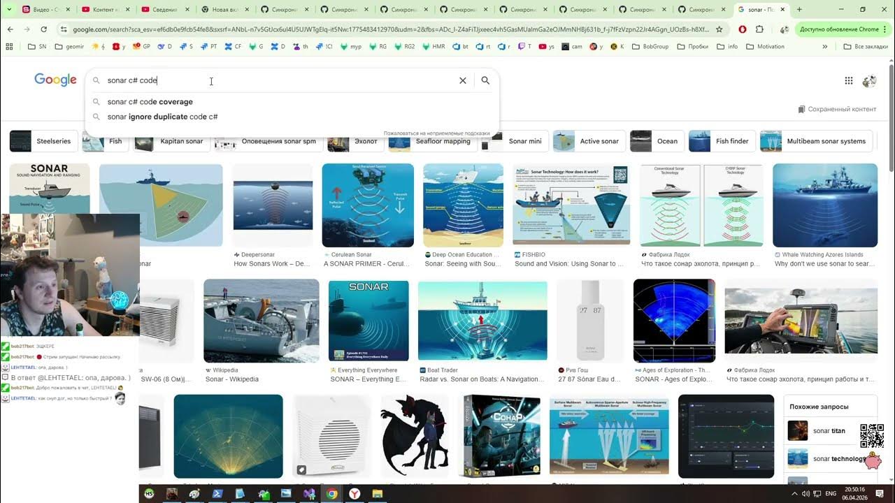Viewport: 895px width, 503px height.
Task: Filter images by the Ocean chip
Action: (x=656, y=141)
